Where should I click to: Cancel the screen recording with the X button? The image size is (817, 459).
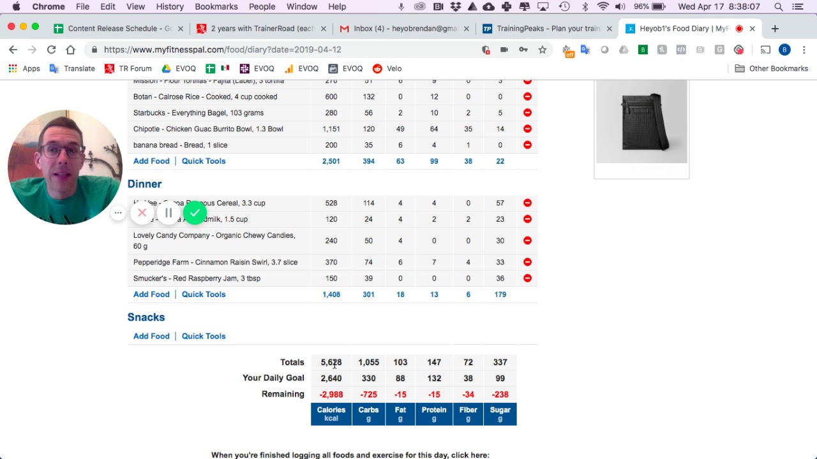(142, 213)
